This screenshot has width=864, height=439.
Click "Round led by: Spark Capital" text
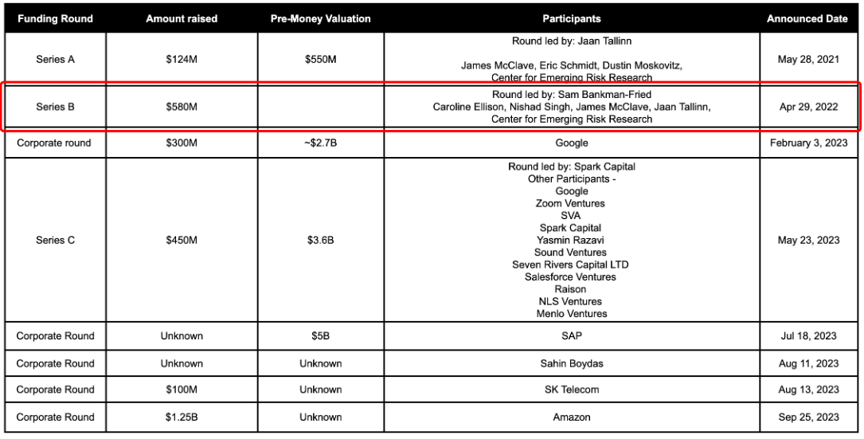(x=571, y=167)
